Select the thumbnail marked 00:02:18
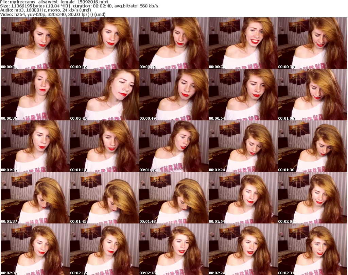The width and height of the screenshot is (348, 275). pyautogui.click(x=174, y=249)
